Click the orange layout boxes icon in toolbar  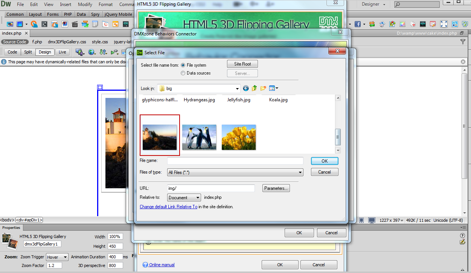pyautogui.click(x=115, y=24)
